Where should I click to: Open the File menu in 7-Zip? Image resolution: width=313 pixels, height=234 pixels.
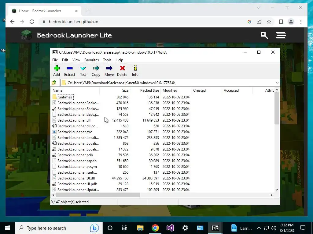pyautogui.click(x=55, y=60)
